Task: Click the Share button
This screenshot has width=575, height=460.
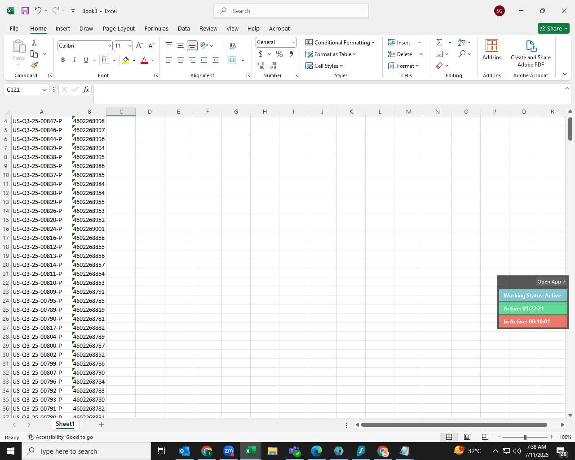Action: pos(553,28)
